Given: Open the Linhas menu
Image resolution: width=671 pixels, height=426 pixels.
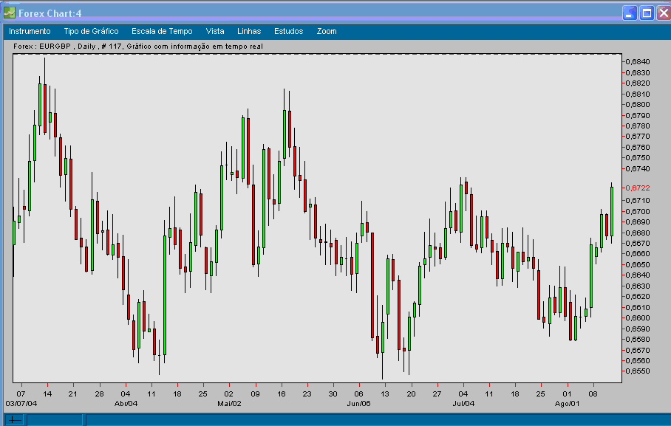Looking at the screenshot, I should (249, 31).
